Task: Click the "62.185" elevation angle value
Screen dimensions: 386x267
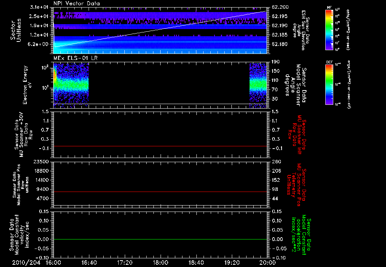Action: [x=279, y=35]
